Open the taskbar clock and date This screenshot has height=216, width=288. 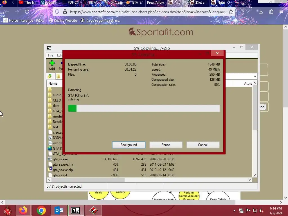point(276,211)
